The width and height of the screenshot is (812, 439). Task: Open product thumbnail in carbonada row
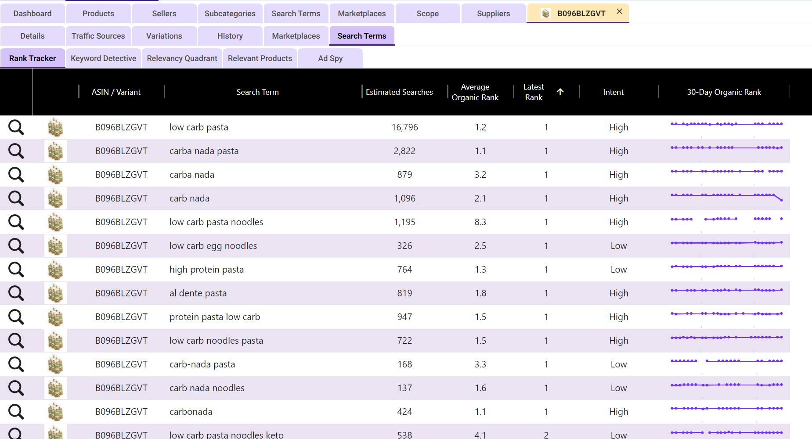point(55,412)
